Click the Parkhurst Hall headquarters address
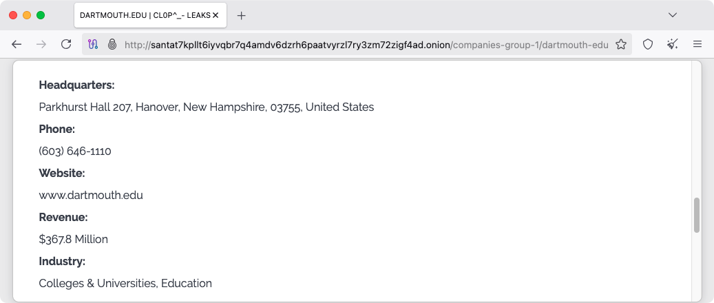714x303 pixels. (207, 107)
